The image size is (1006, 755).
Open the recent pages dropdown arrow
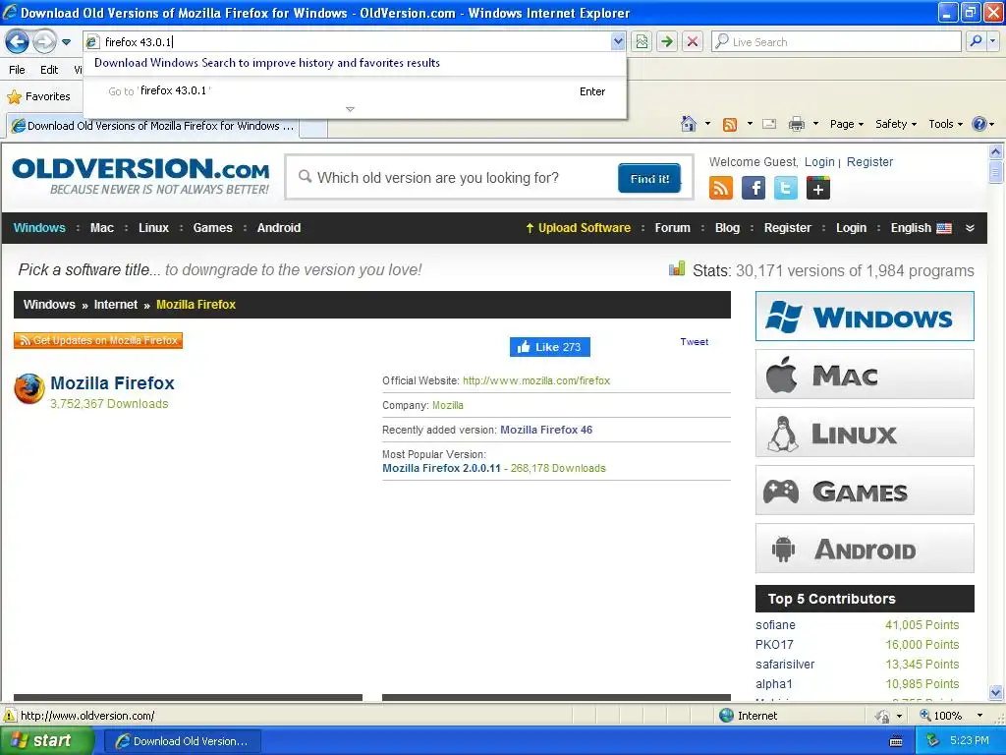66,42
